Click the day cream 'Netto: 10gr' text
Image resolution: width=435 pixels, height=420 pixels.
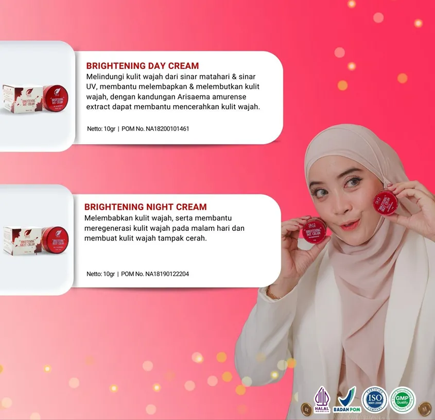tap(101, 129)
